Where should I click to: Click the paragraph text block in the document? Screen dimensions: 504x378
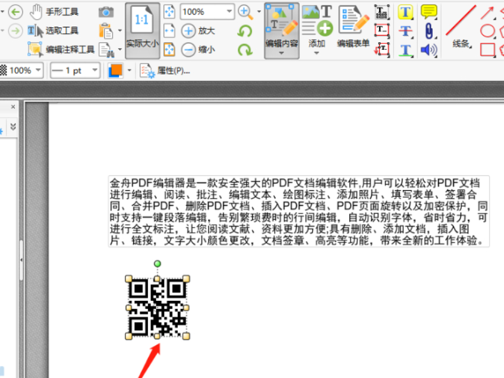click(298, 211)
